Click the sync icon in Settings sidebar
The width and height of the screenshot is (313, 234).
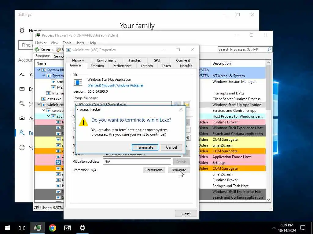point(22,147)
